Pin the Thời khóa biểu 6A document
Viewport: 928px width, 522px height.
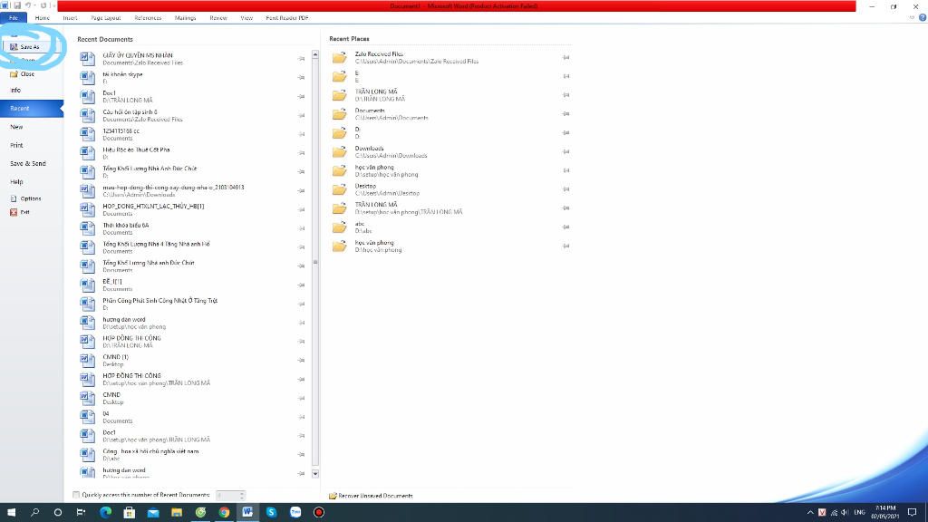click(301, 228)
